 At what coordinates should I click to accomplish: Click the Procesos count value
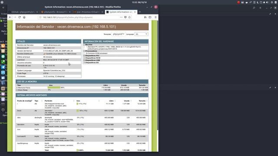coord(54,76)
